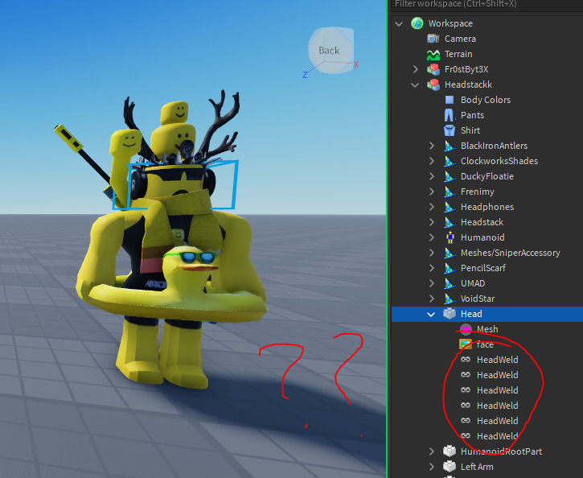
Task: Click the ClockworksShades accessory icon
Action: tap(450, 161)
